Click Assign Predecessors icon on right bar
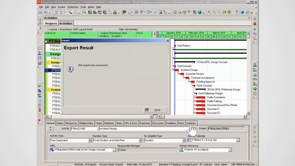The width and height of the screenshot is (295, 166). point(255,84)
